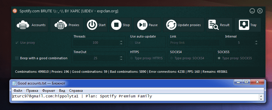This screenshot has width=272, height=110.
Task: Minimize the Good accounts.txt Notepad window
Action: [239, 82]
